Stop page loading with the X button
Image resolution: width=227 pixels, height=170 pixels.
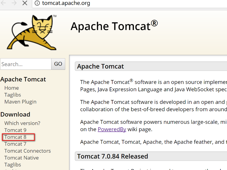pos(25,3)
